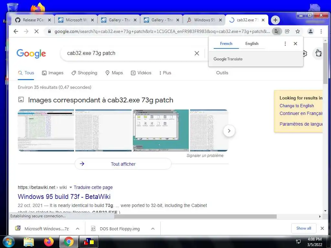Click Continuer en Français link

301,113
